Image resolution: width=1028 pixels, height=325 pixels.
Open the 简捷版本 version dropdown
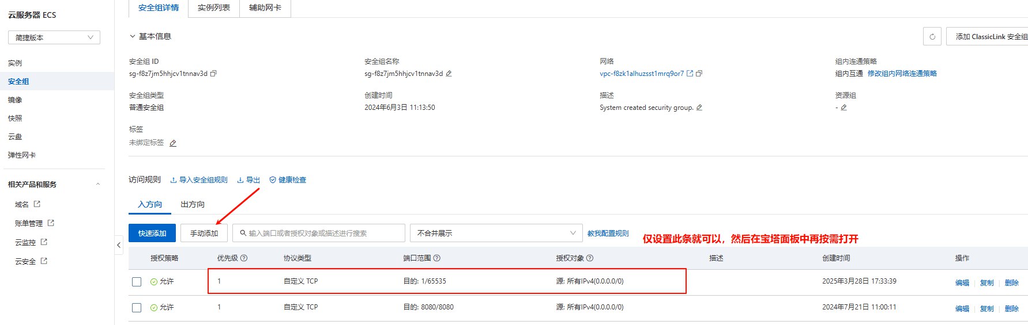pos(54,37)
